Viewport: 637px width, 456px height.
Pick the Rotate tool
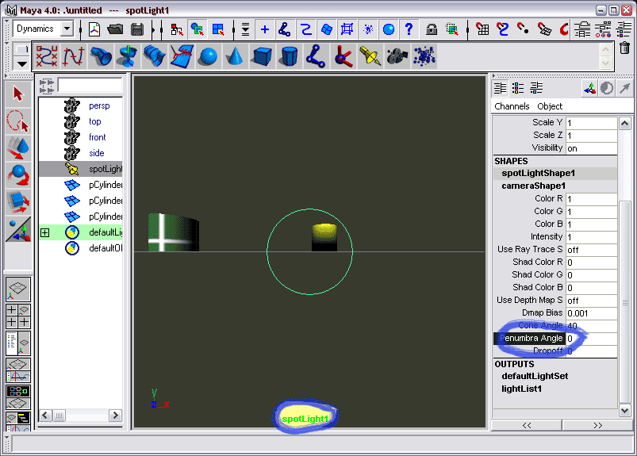click(19, 175)
